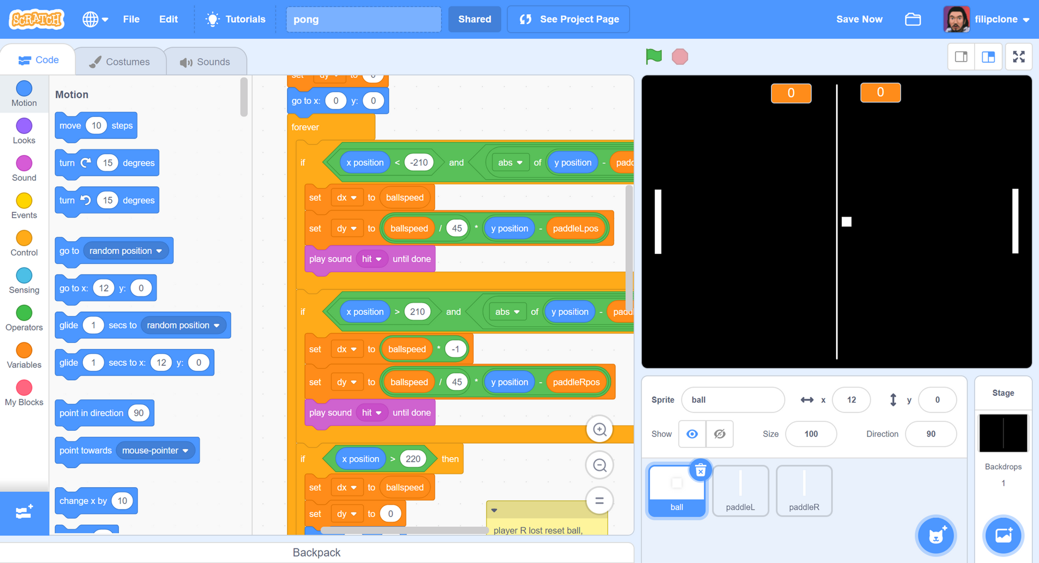Switch to the Costumes tab

coord(120,62)
